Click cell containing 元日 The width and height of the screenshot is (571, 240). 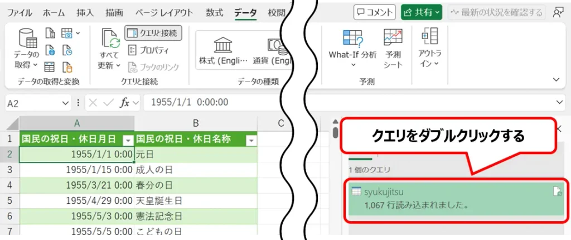point(196,155)
